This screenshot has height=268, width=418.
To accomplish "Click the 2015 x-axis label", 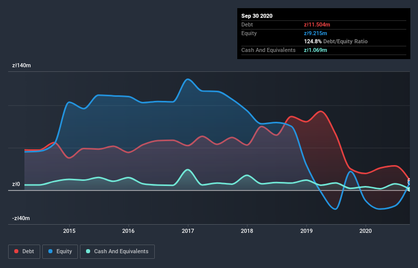I will click(69, 231).
